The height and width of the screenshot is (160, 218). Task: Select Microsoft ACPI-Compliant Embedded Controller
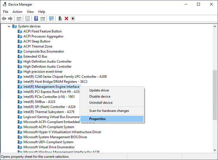(51, 122)
